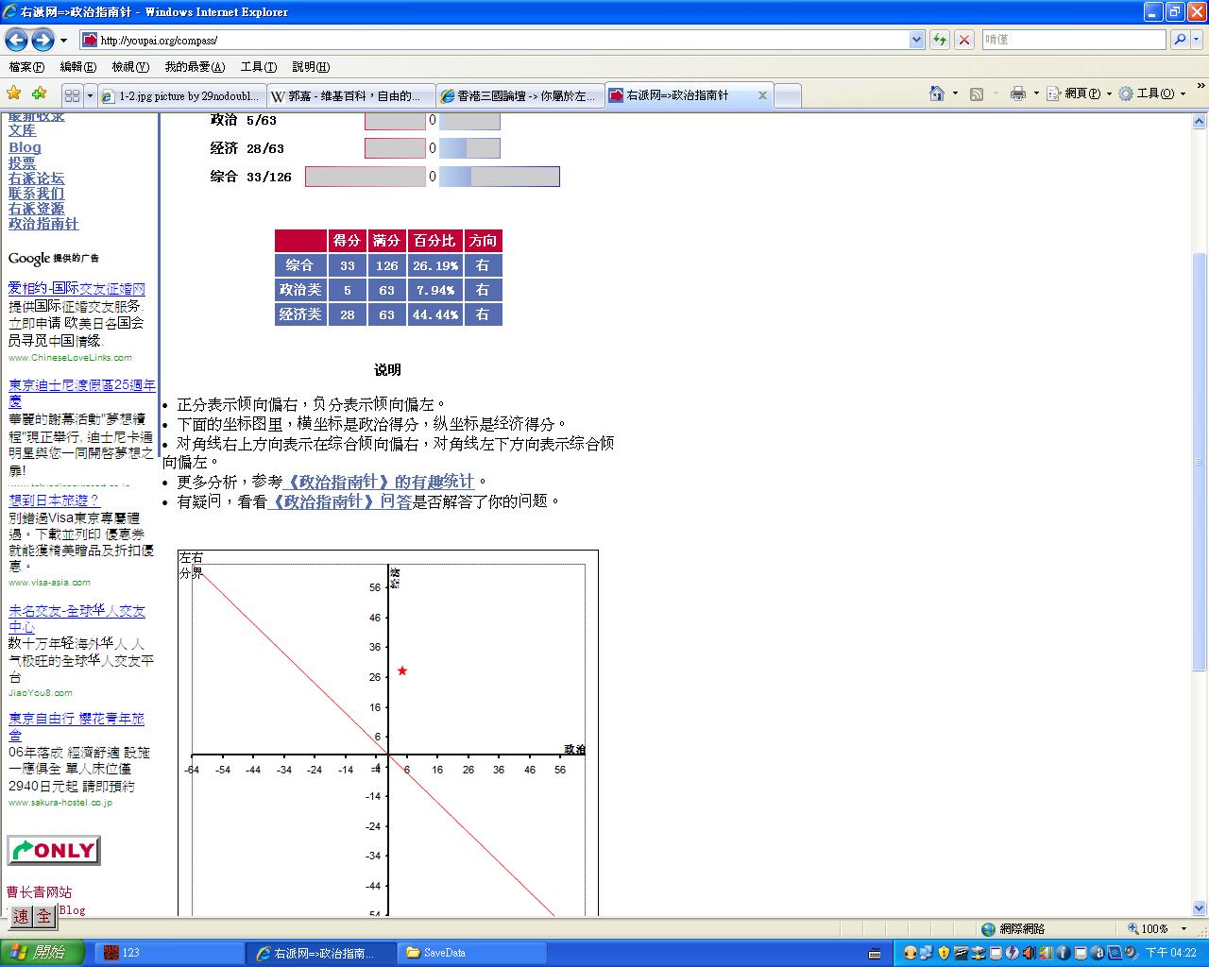The image size is (1209, 967).
Task: Open 《政治指南针》的有趣统计 link
Action: pos(378,482)
